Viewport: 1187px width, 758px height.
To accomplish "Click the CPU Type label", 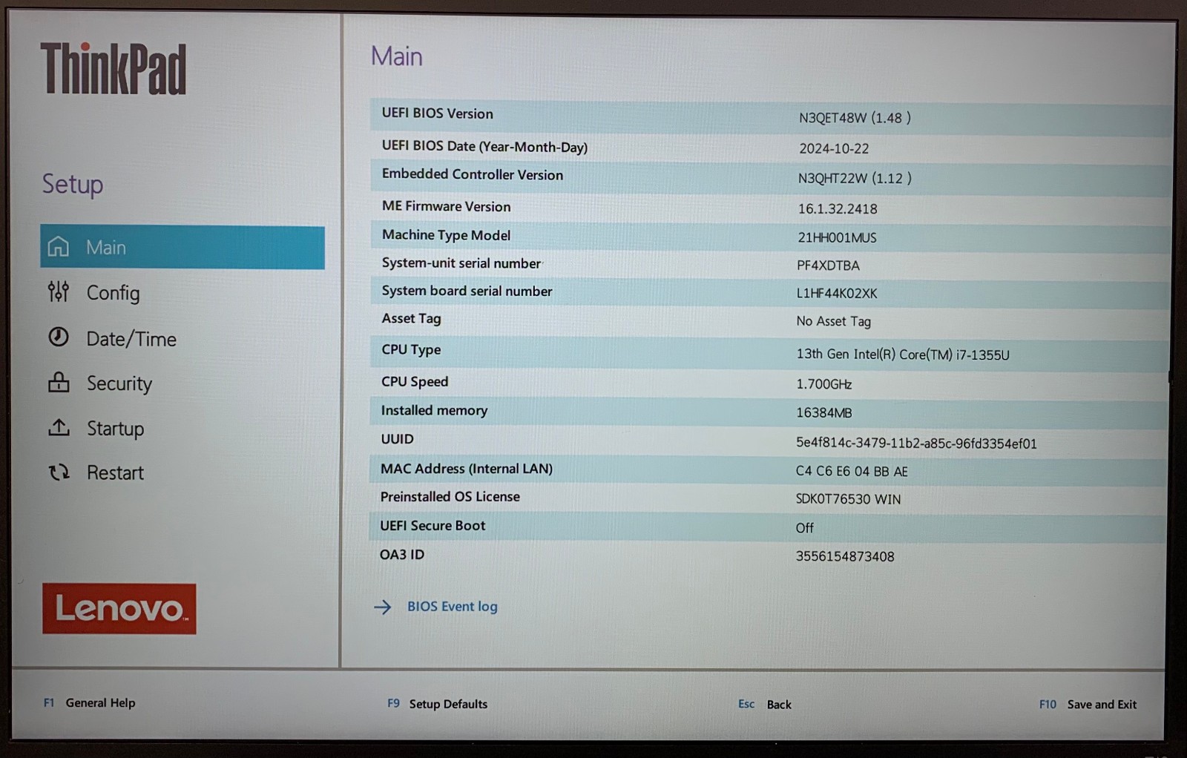I will click(x=411, y=349).
